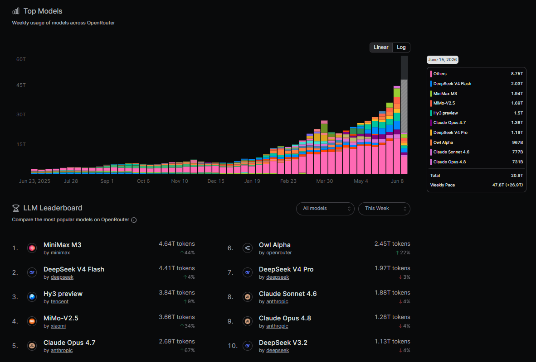Viewport: 536px width, 362px height.
Task: Click the 67% increase under Claude Opus 4.7
Action: (187, 350)
